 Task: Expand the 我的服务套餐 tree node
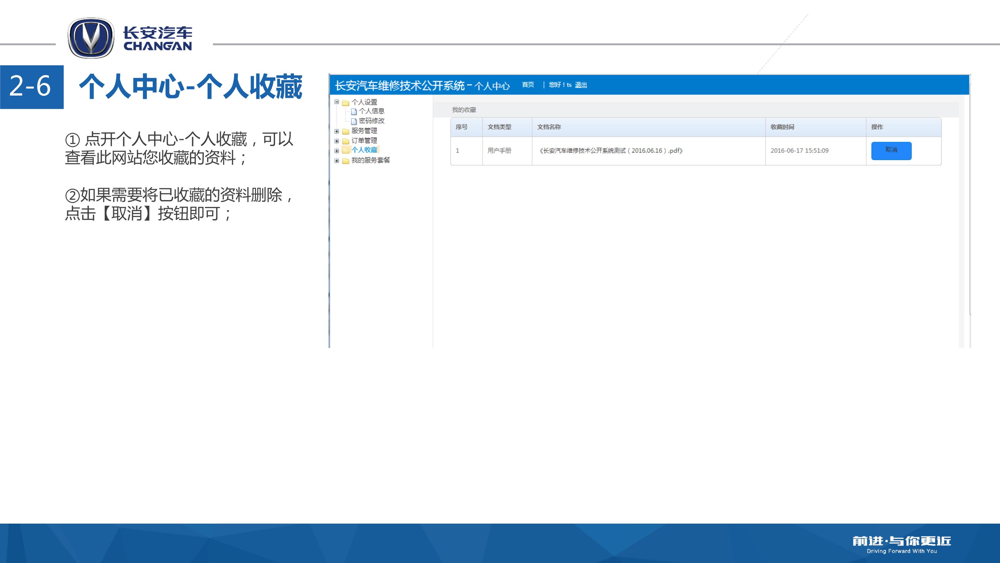(337, 161)
